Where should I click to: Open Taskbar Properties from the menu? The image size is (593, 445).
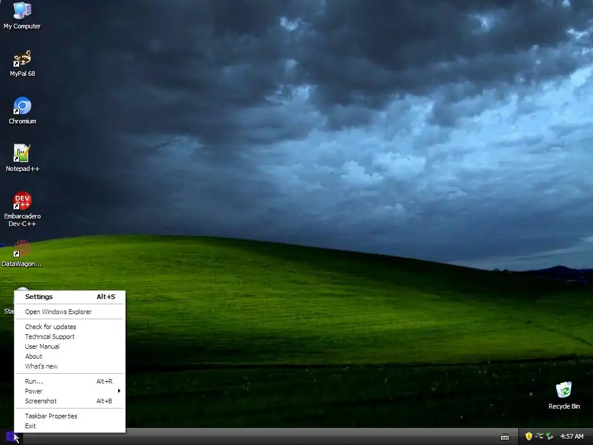click(x=69, y=416)
